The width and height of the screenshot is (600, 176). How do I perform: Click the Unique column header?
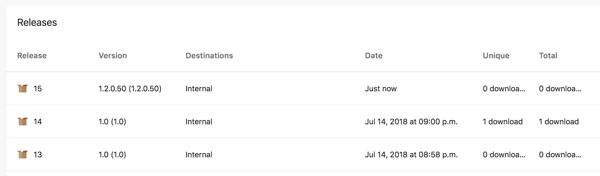coord(496,56)
